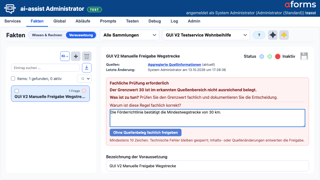Click the download arrow icon
Viewport: 320px width, 180px height.
tap(87, 68)
